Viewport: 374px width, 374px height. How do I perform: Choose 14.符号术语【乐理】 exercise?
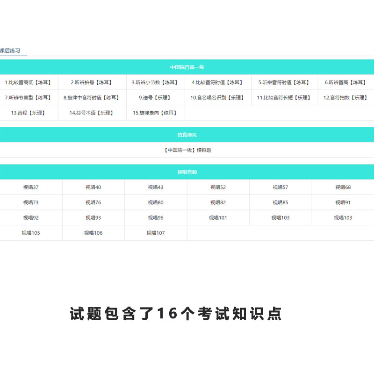[x=91, y=113]
